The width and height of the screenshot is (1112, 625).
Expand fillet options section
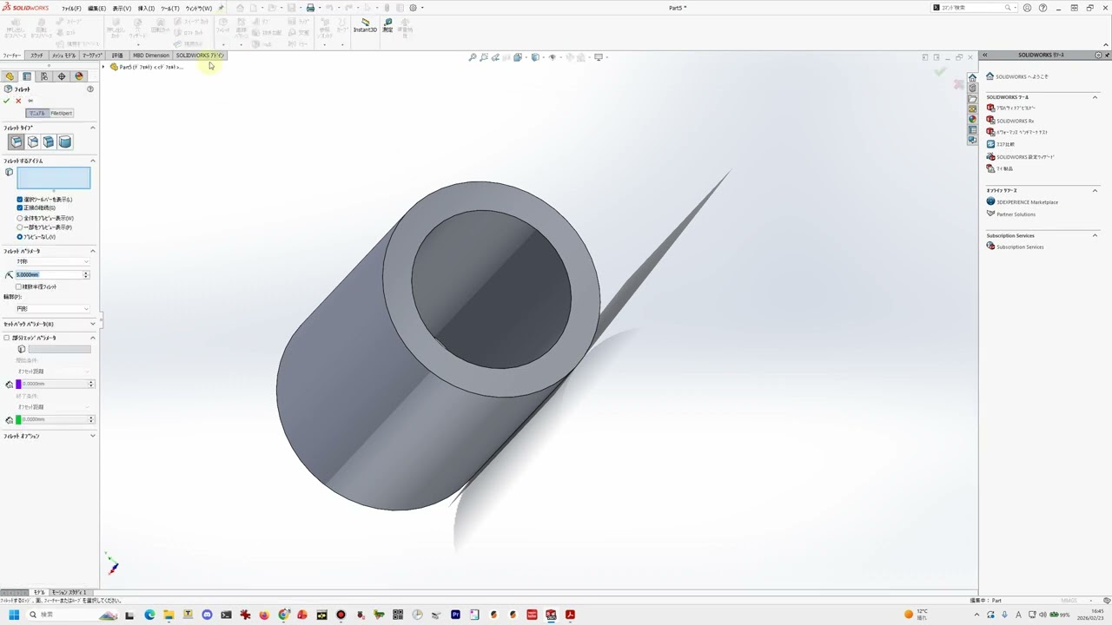93,436
